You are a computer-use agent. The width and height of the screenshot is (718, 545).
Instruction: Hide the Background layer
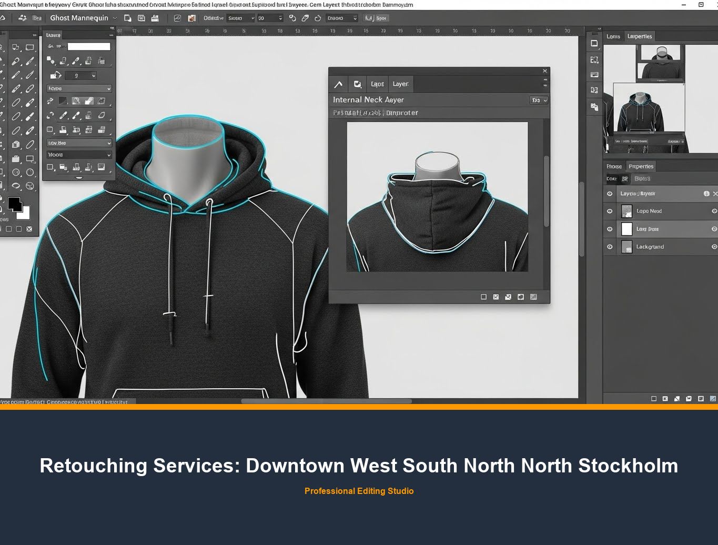pyautogui.click(x=610, y=246)
